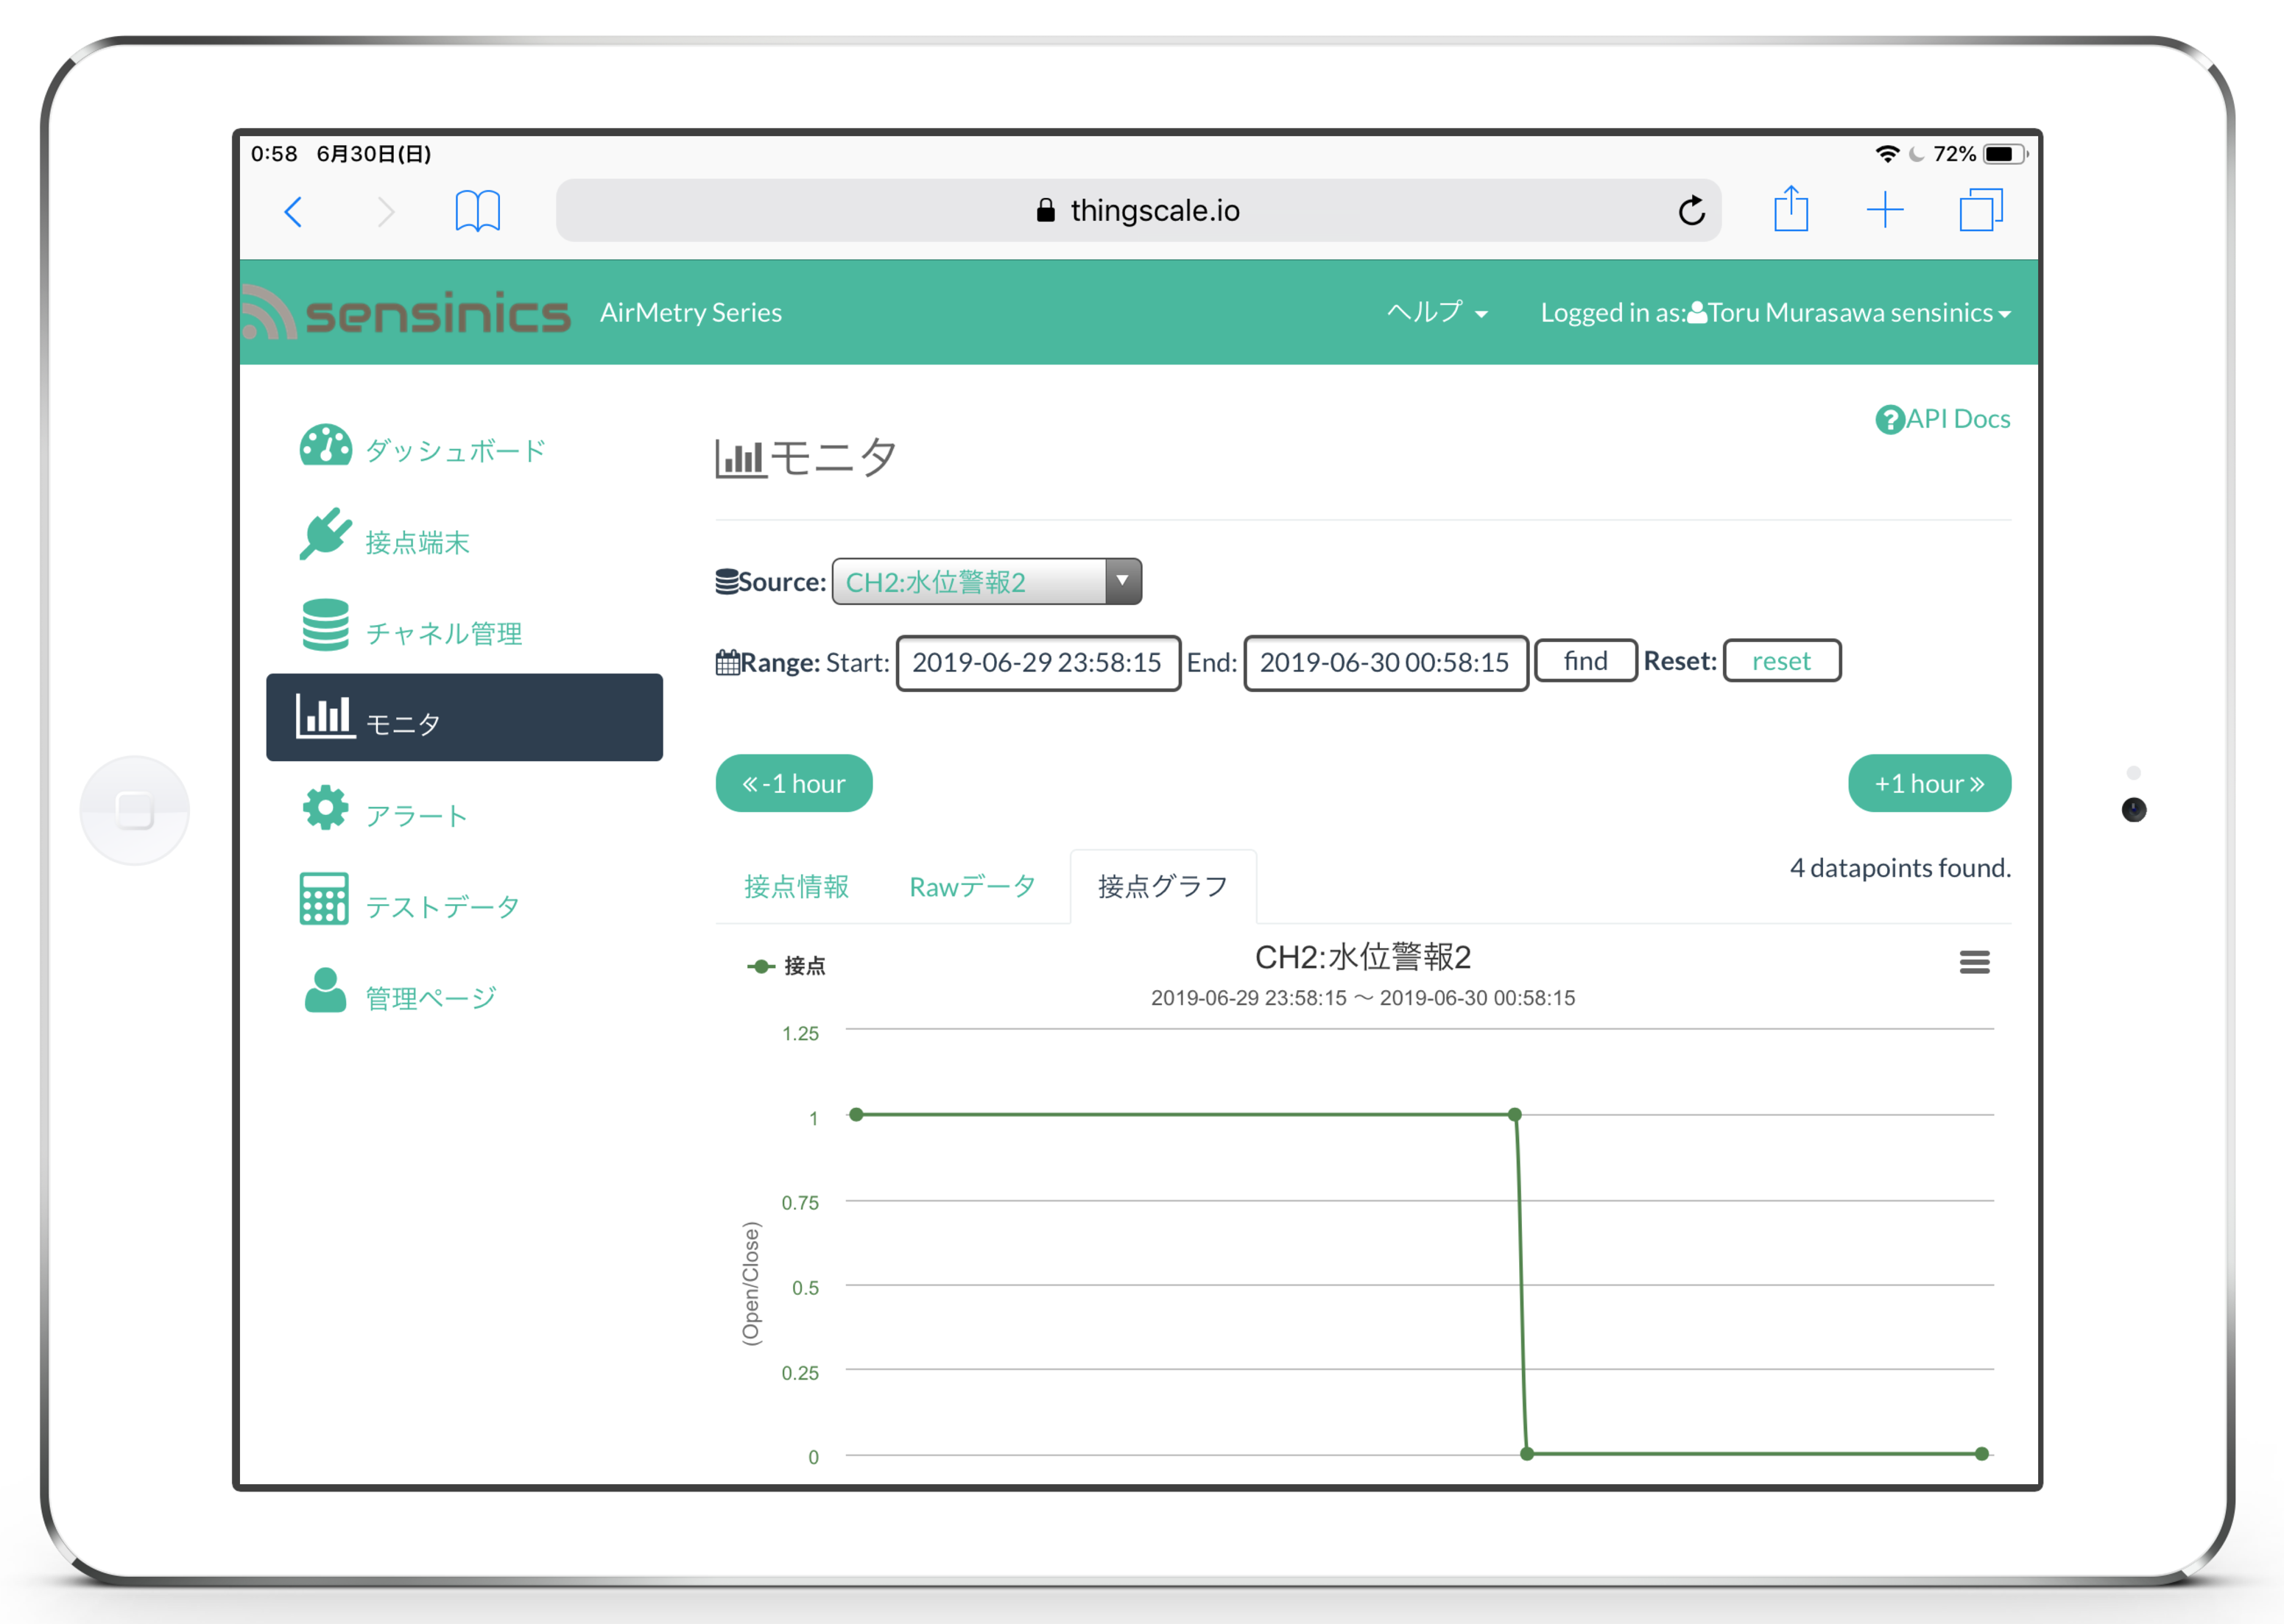2284x1624 pixels.
Task: Click the database icon for チャネル管理
Action: tap(325, 625)
